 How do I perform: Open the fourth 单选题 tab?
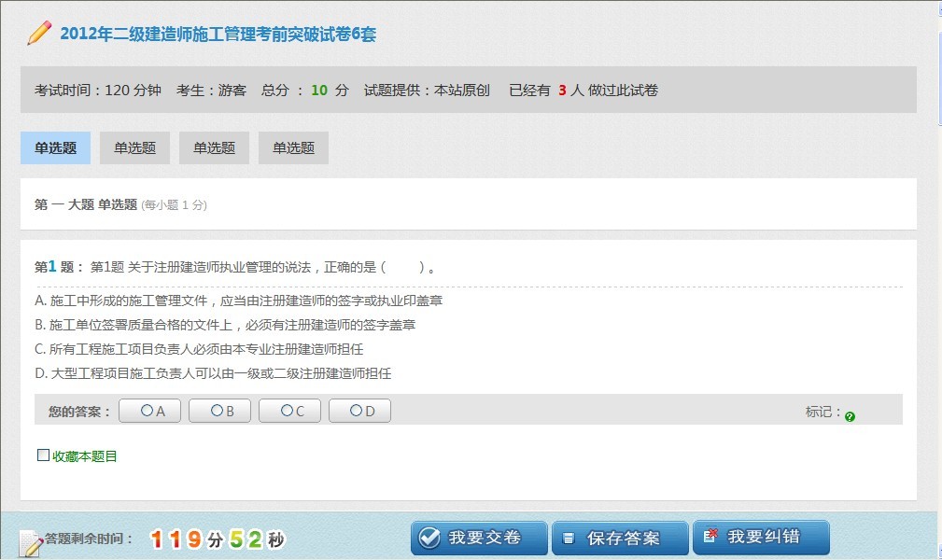click(x=292, y=147)
